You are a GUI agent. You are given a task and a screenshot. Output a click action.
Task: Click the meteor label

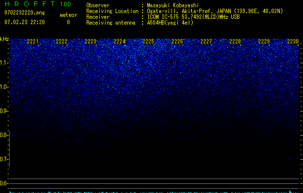coord(68,15)
